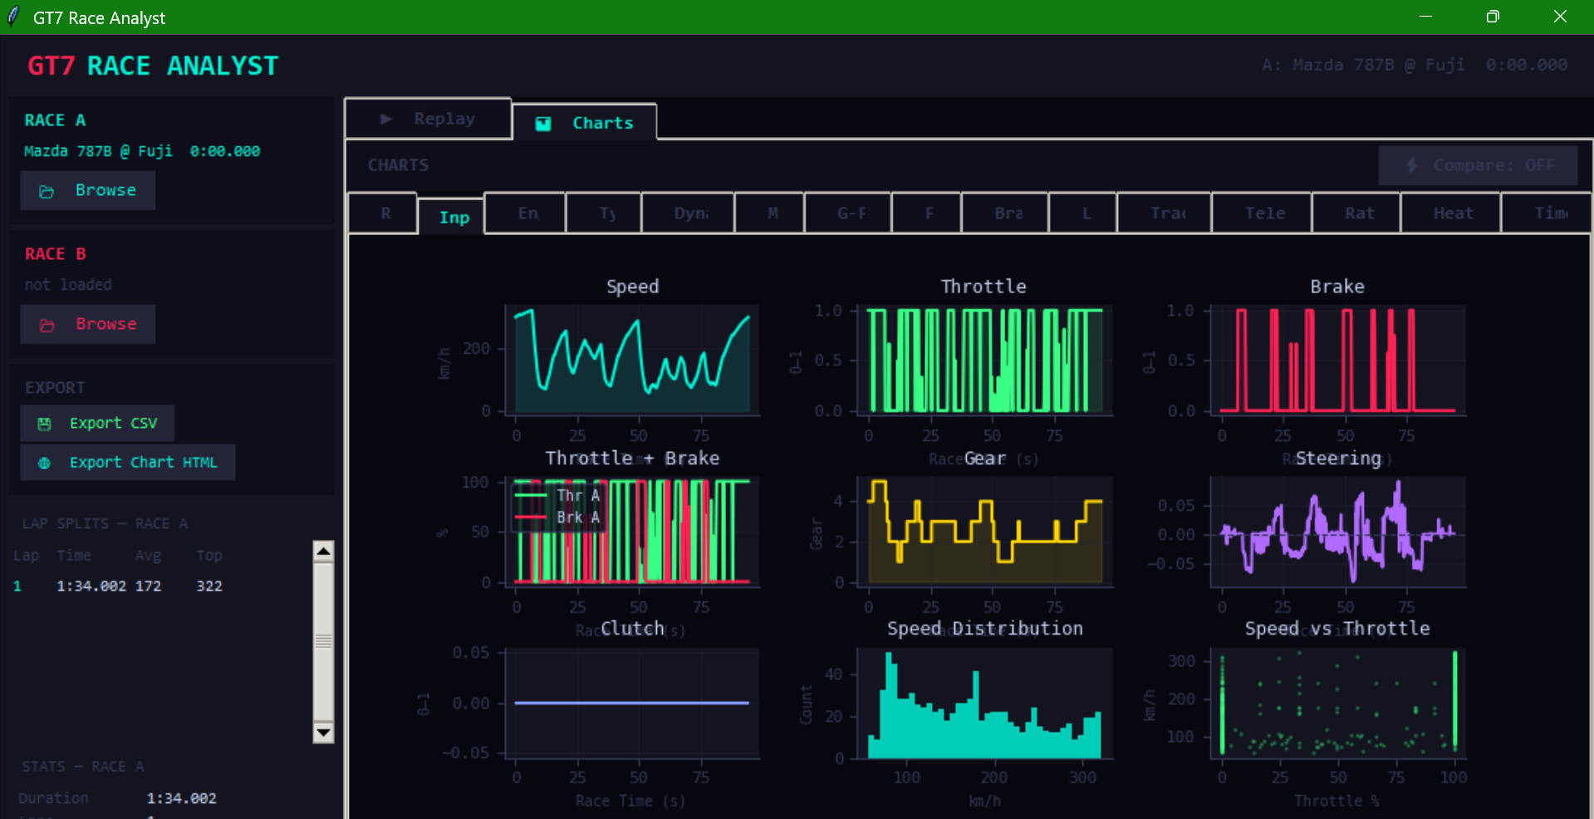
Task: Click the play triangle icon on Replay tab
Action: click(386, 119)
